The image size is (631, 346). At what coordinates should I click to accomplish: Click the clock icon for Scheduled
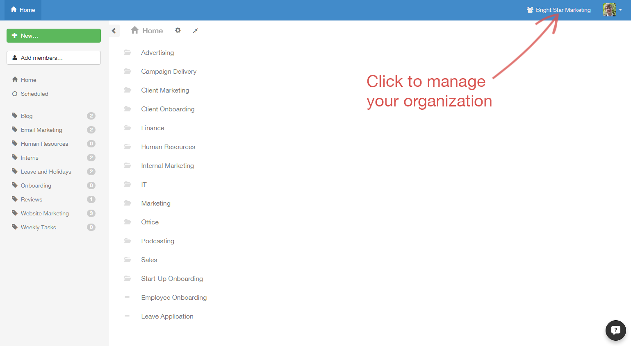coord(15,94)
